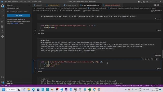
Task: Open the Search view in activity bar
Action: pyautogui.click(x=3, y=11)
